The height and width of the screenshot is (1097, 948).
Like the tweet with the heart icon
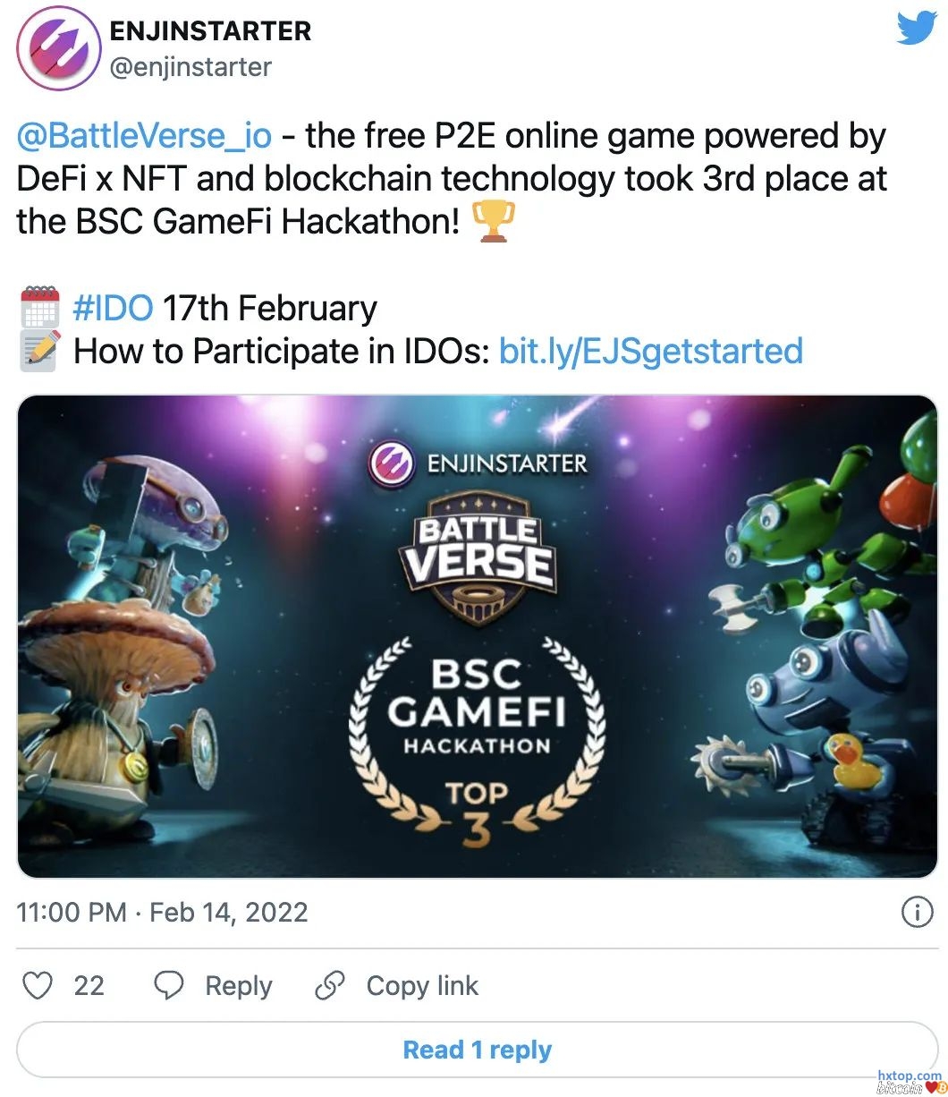tap(37, 985)
